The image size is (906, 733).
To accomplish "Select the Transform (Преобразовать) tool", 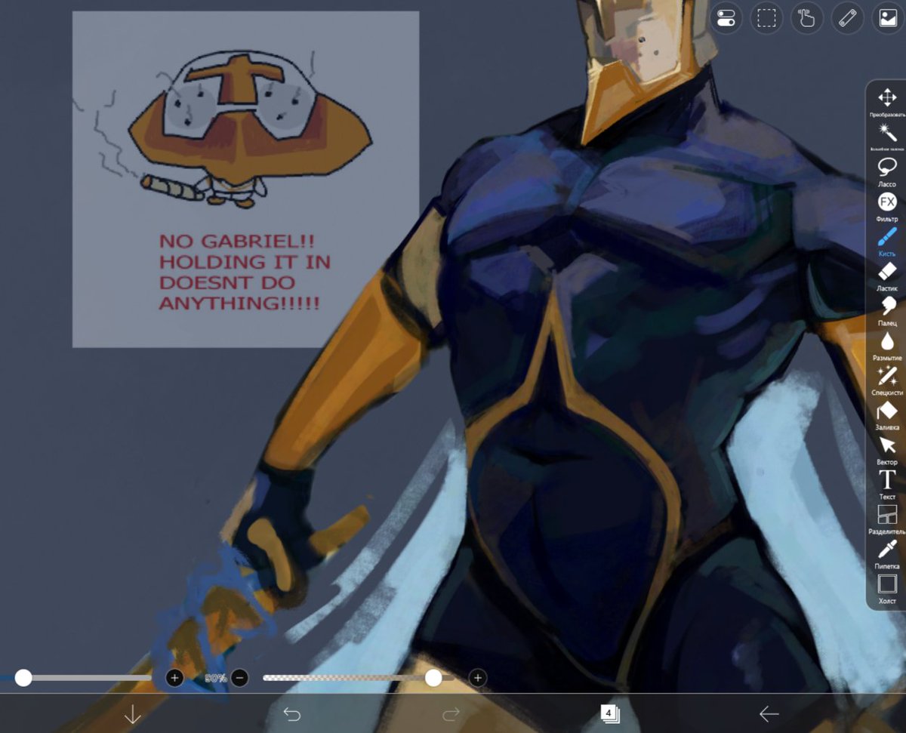I will tap(887, 103).
